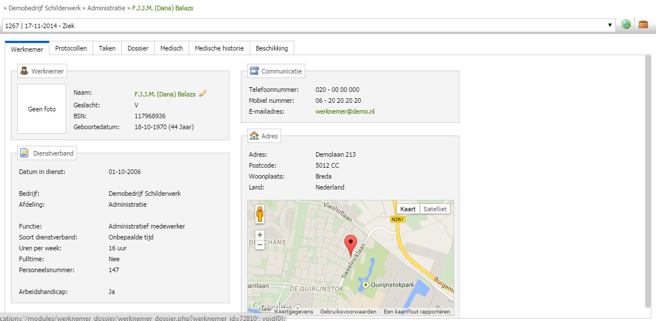Click the Quirijnstokpark green park icon
Viewport: 656px width, 321px height.
[366, 285]
